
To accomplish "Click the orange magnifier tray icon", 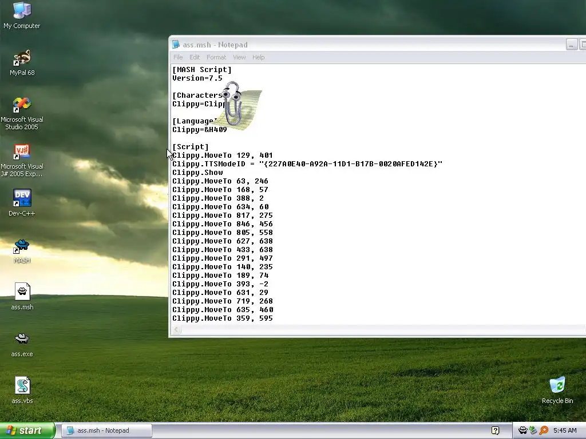I will pyautogui.click(x=544, y=430).
